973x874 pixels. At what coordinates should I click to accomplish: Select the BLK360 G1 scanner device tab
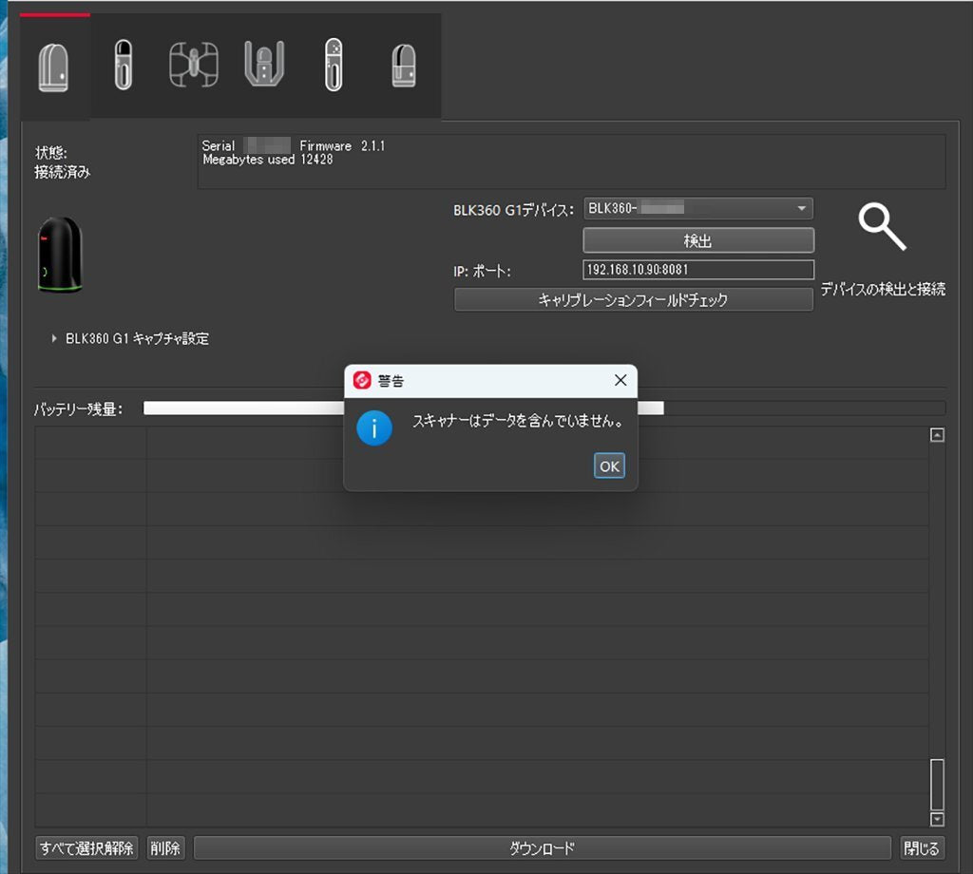point(54,67)
